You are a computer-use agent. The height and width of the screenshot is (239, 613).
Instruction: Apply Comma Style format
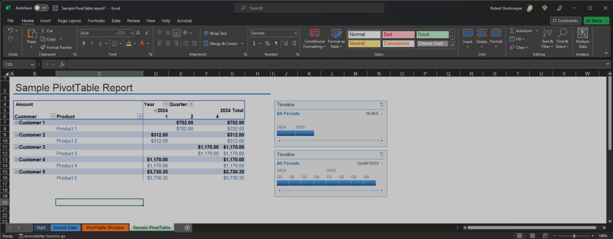pos(276,43)
